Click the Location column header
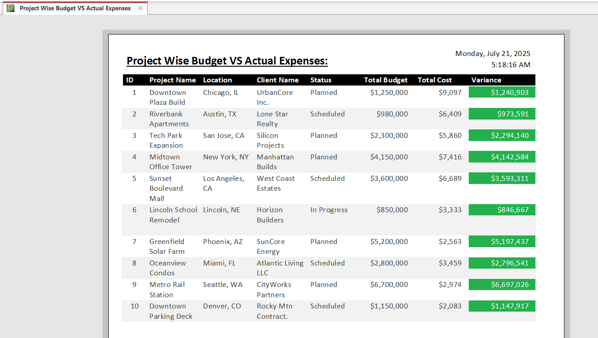Image resolution: width=598 pixels, height=338 pixels. click(217, 80)
